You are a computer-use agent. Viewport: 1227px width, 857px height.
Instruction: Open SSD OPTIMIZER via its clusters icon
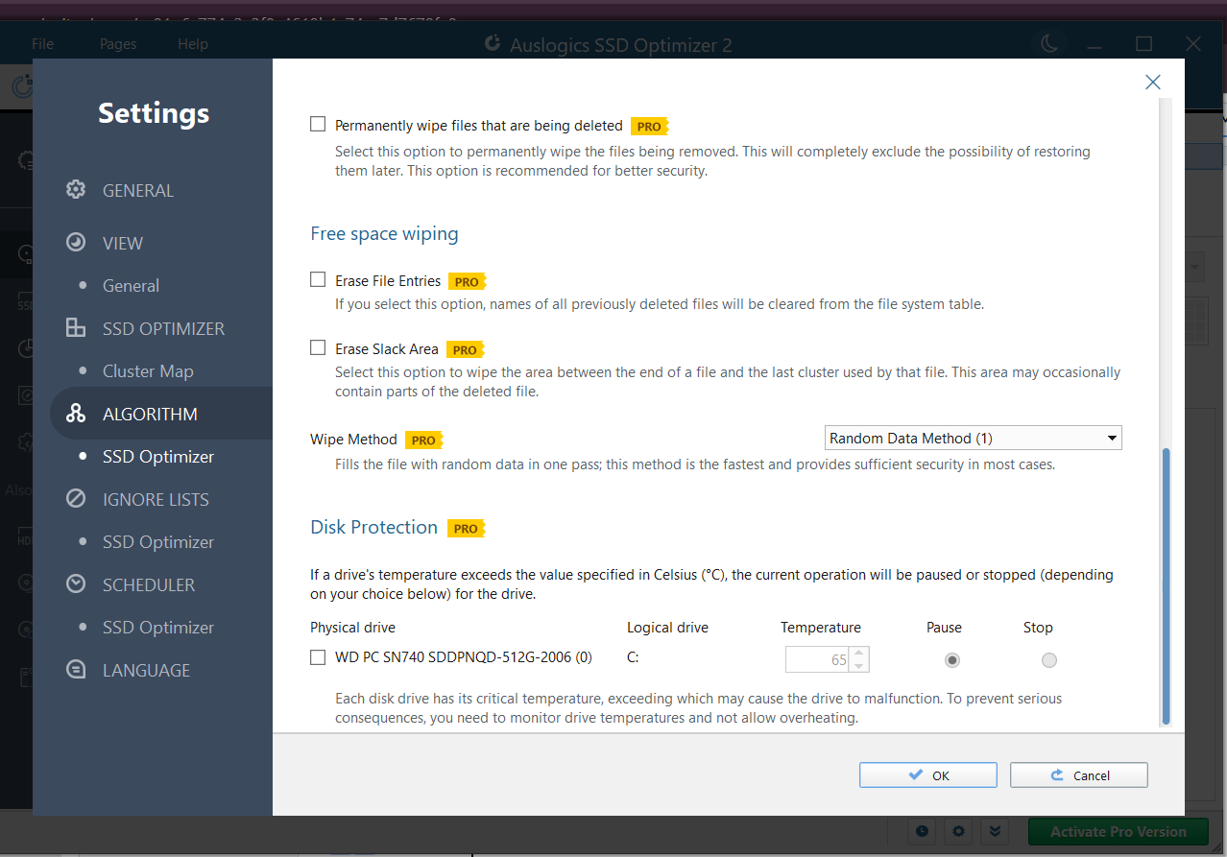[75, 327]
